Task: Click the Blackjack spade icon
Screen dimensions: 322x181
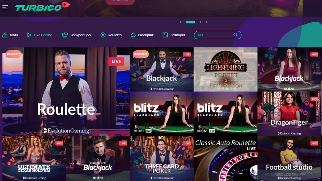Action: pyautogui.click(x=133, y=35)
